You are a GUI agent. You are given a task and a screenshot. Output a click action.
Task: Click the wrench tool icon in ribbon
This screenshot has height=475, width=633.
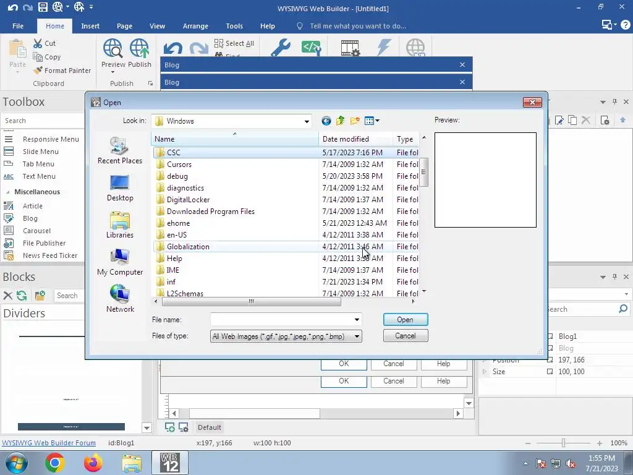click(x=281, y=48)
